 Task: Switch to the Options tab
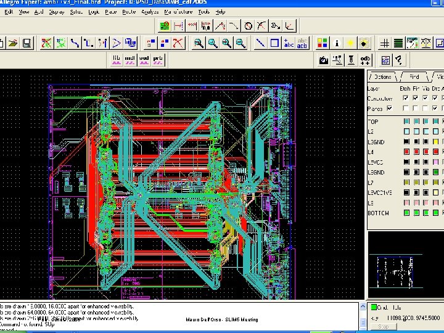[x=382, y=77]
